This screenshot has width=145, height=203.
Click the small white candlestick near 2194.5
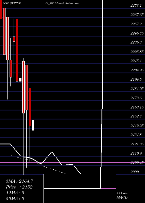point(20,79)
